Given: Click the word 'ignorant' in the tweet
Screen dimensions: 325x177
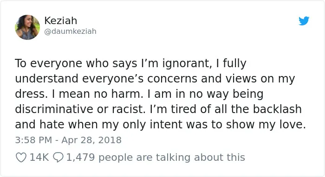Looking at the screenshot, I should coord(187,63).
